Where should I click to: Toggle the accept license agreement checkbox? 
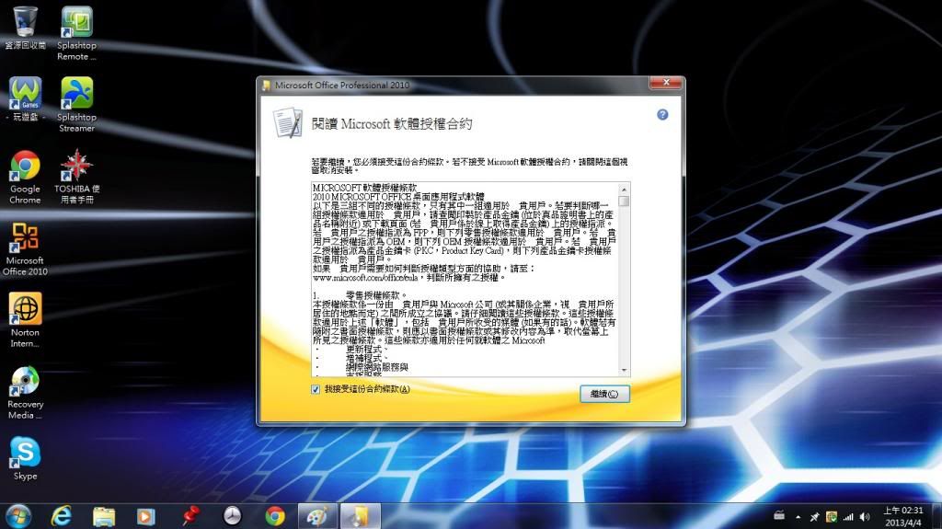pos(316,389)
